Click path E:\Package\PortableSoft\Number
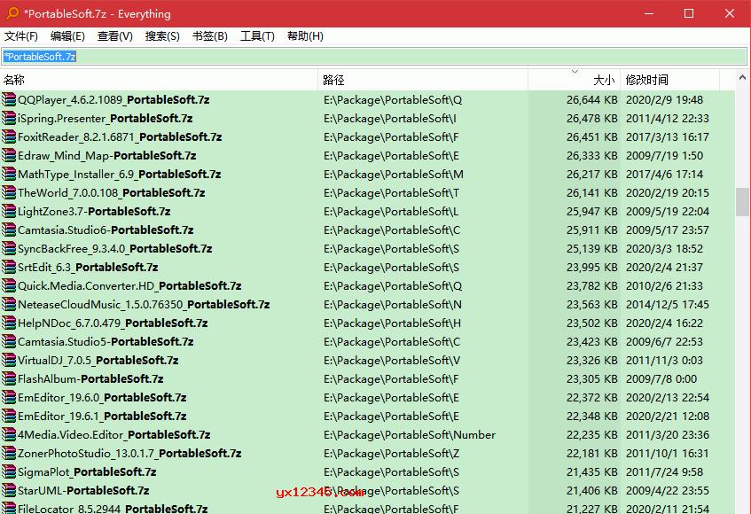 [x=410, y=434]
